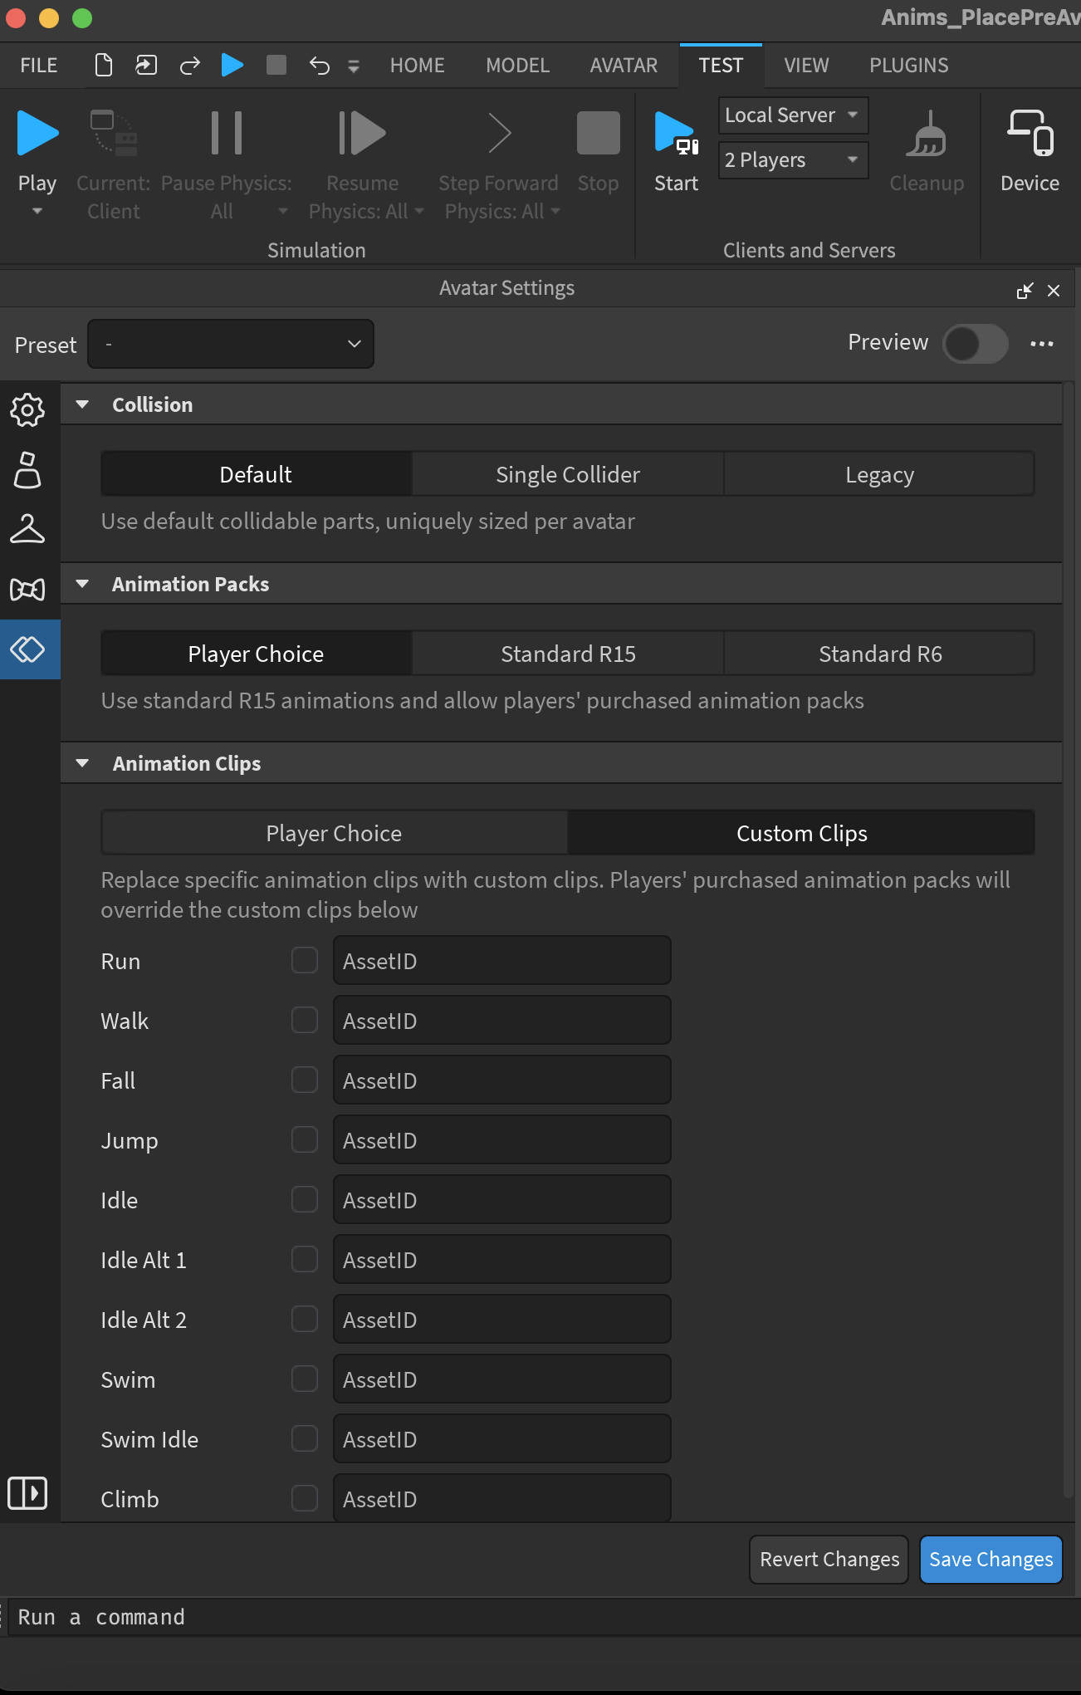Image resolution: width=1081 pixels, height=1695 pixels.
Task: Click the Run AssetID input field
Action: (502, 961)
